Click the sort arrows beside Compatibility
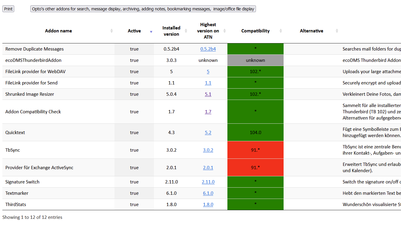This screenshot has width=401, height=234. (280, 31)
